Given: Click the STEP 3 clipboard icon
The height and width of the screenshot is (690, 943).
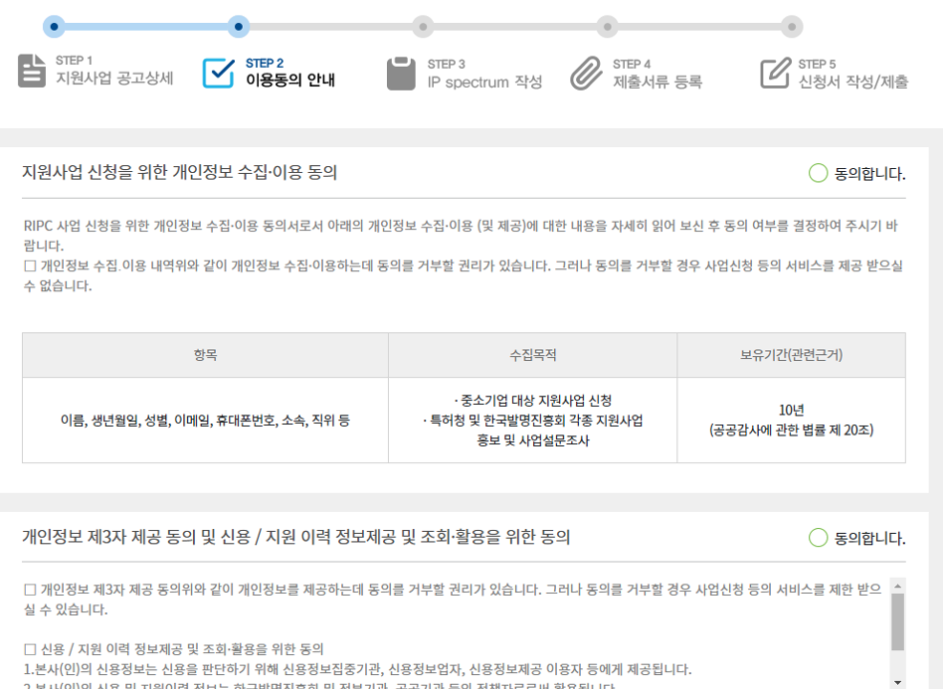Looking at the screenshot, I should [401, 73].
